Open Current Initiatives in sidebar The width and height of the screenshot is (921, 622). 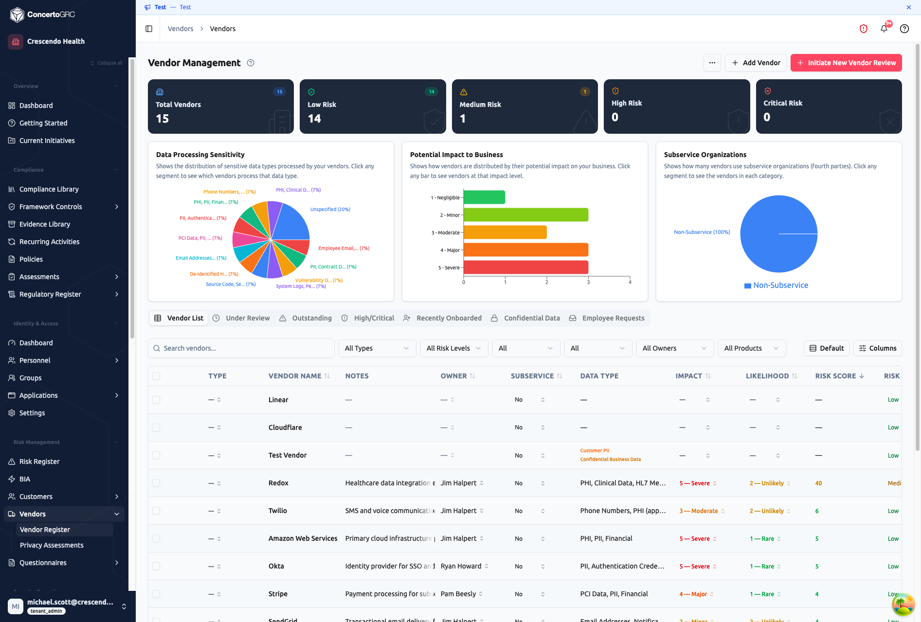[x=47, y=141]
